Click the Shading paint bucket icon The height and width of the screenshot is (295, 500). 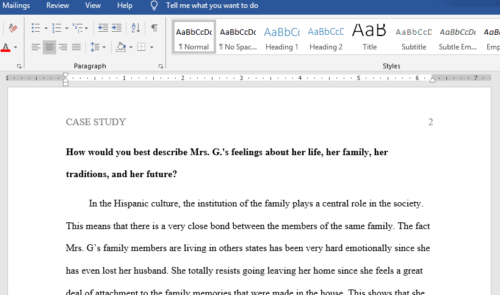tap(121, 47)
